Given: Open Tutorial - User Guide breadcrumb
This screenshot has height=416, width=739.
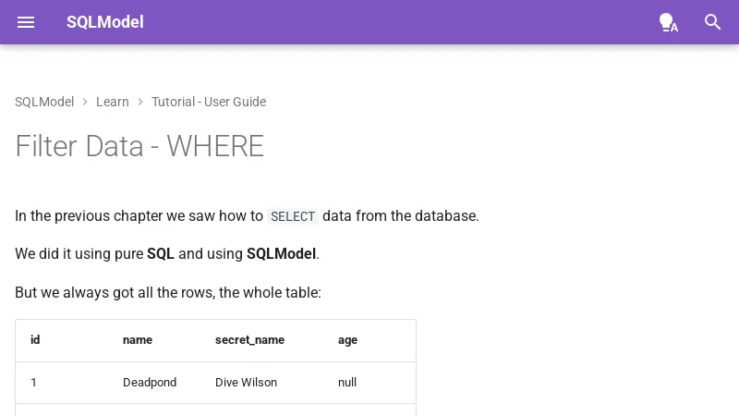Looking at the screenshot, I should tap(209, 102).
